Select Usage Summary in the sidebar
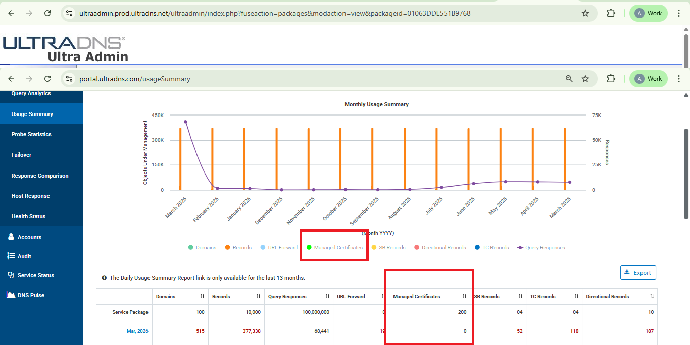This screenshot has width=690, height=345. point(41,114)
